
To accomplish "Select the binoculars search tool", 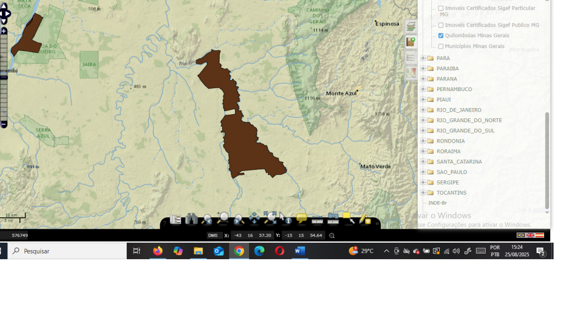I will tap(191, 219).
